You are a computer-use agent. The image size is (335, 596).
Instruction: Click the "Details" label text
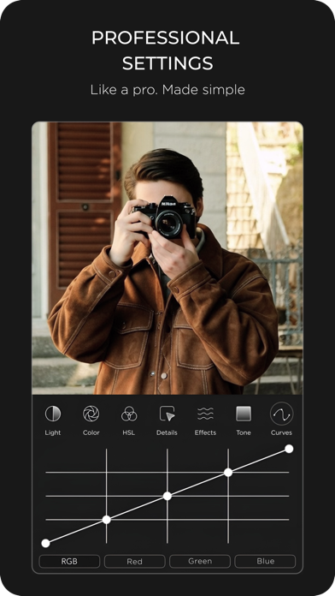coord(167,432)
